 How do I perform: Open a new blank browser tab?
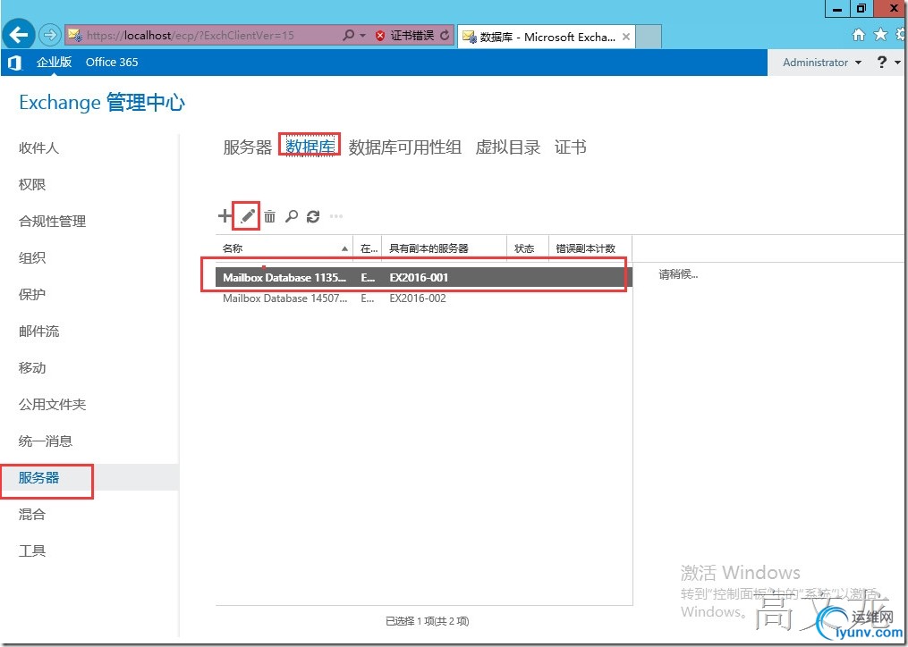tap(649, 37)
